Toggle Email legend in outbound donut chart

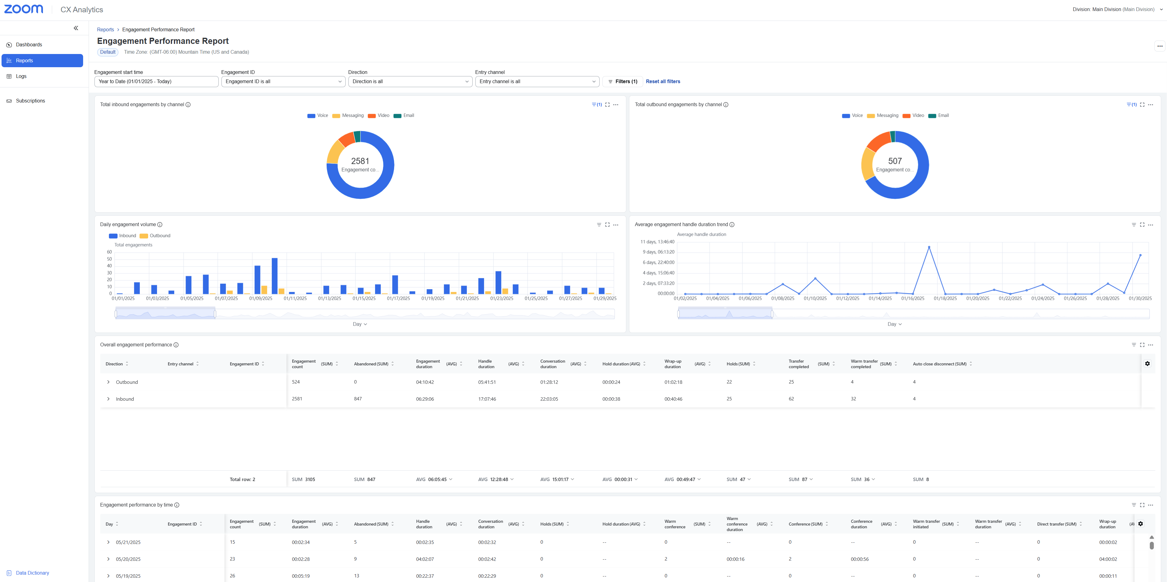pyautogui.click(x=938, y=116)
